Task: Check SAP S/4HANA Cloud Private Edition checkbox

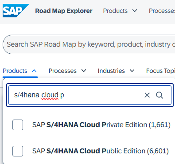Action: coord(18,125)
